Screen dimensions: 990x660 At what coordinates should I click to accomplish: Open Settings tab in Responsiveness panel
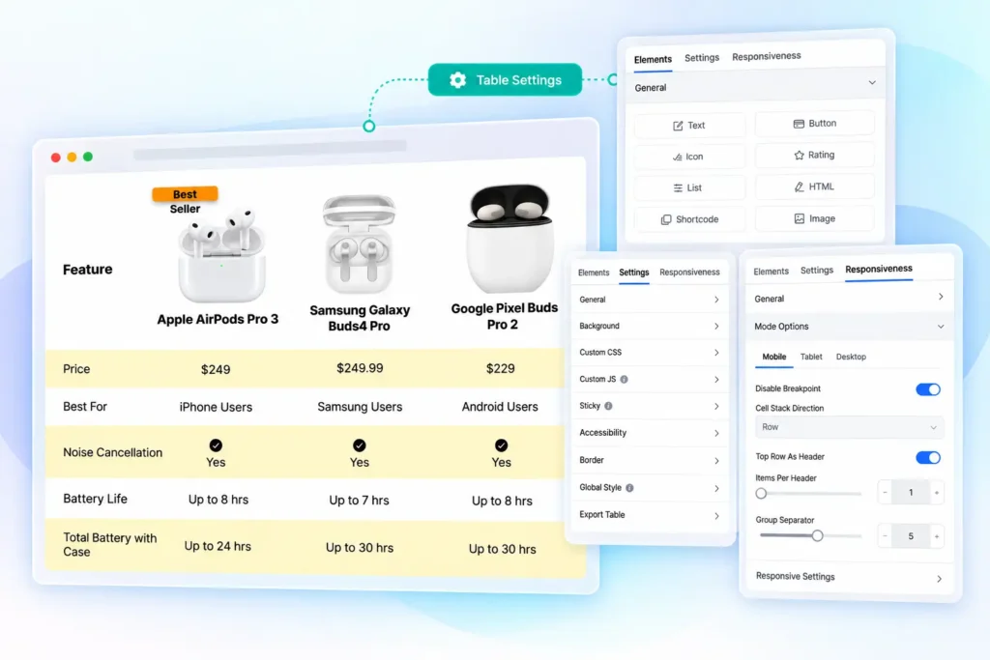(x=816, y=270)
